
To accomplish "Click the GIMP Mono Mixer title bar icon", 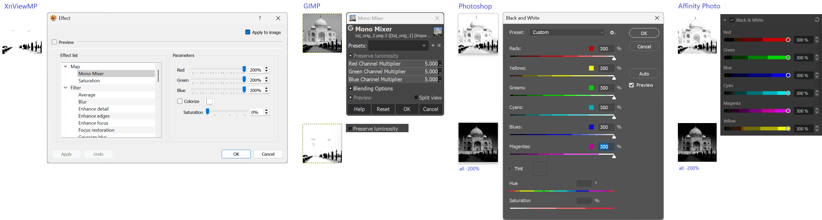I will tap(353, 18).
